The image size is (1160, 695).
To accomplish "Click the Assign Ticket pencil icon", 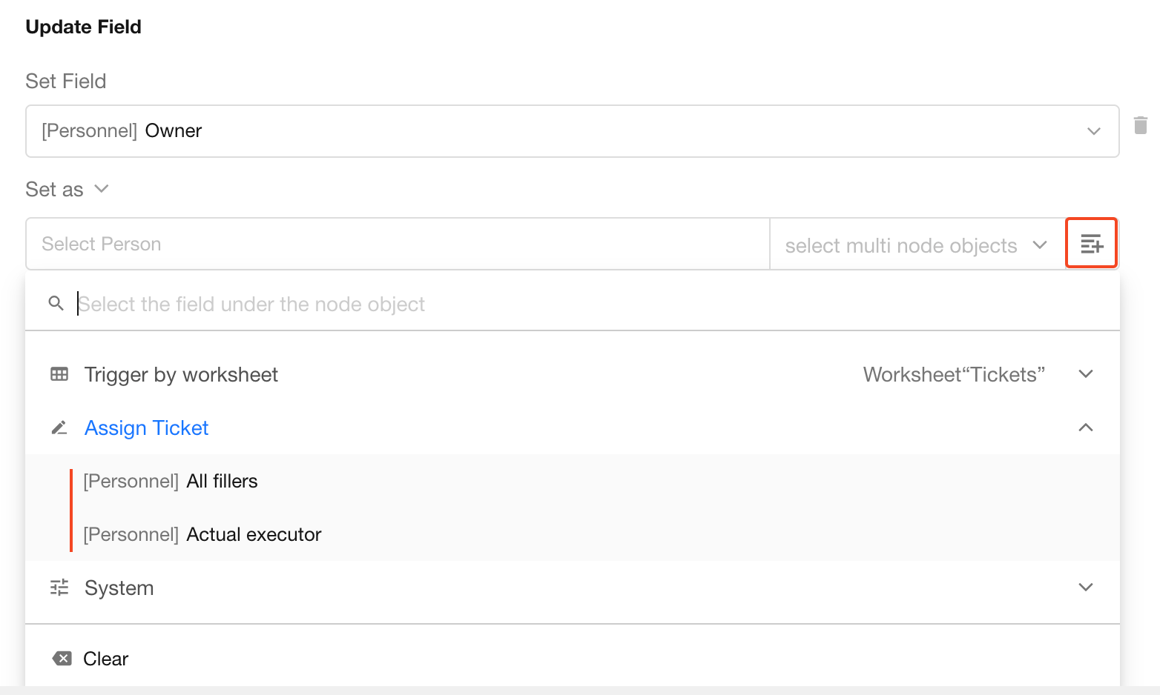I will [x=59, y=428].
